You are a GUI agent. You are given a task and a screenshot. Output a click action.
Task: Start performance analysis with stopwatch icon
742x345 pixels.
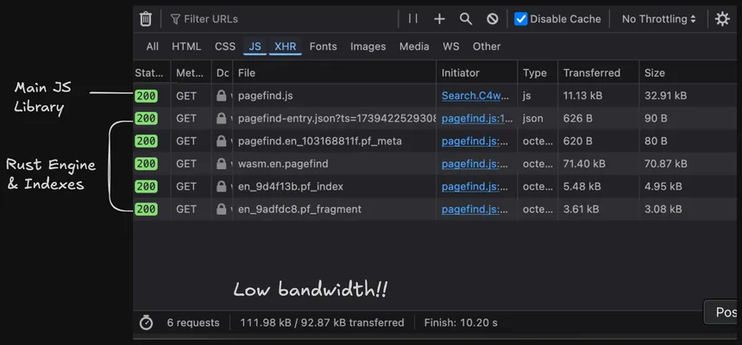(146, 323)
